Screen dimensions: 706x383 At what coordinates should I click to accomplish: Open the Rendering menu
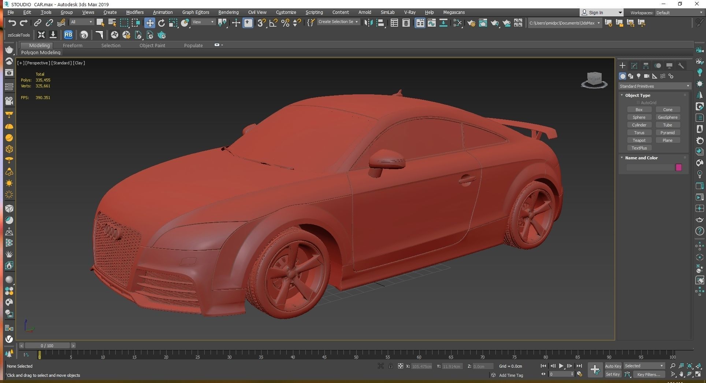[x=228, y=12]
